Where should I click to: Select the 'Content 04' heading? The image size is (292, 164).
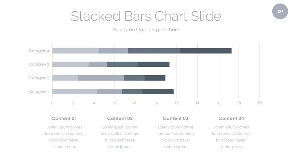[231, 118]
